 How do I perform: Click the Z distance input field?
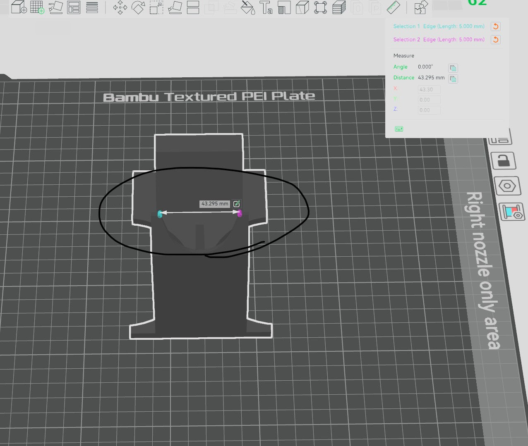click(429, 110)
